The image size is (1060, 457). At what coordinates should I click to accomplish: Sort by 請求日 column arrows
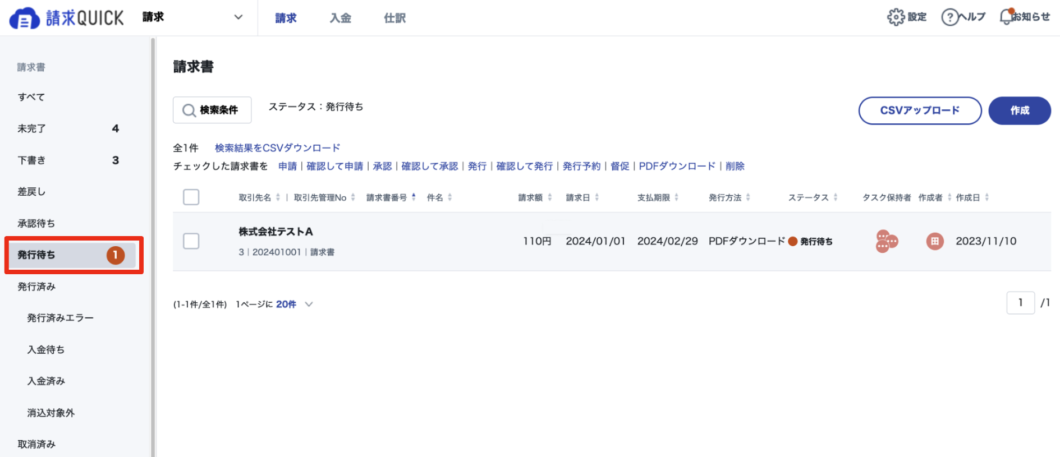point(597,197)
